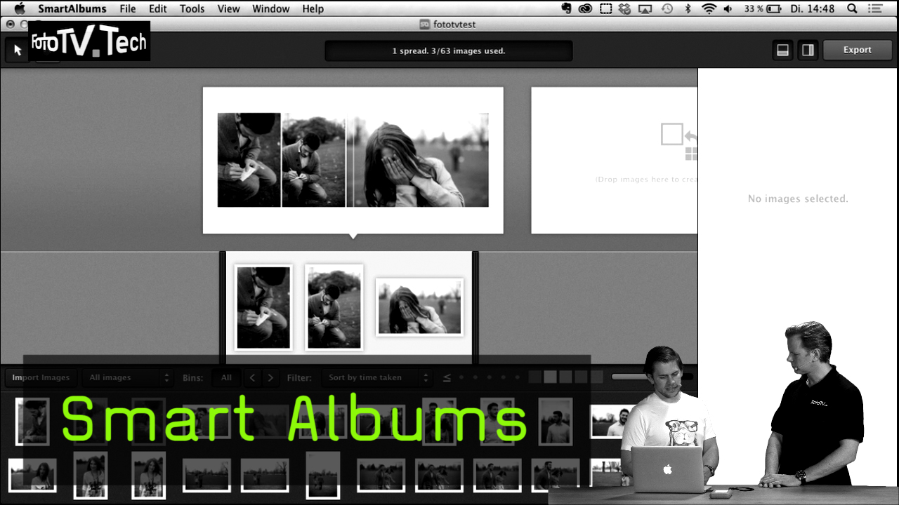Select the arrow pointer tool
This screenshot has height=505, width=899.
[x=17, y=50]
